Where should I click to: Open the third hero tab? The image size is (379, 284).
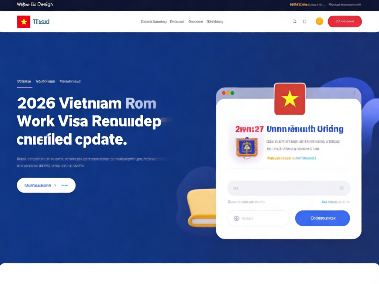[70, 81]
